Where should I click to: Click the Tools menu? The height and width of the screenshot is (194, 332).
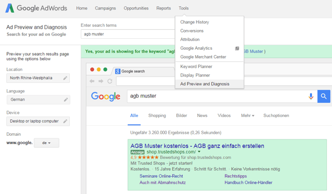point(183,8)
